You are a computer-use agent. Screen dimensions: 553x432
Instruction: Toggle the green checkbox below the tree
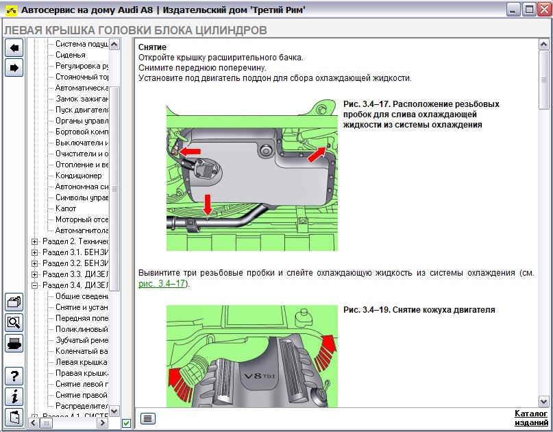click(126, 423)
